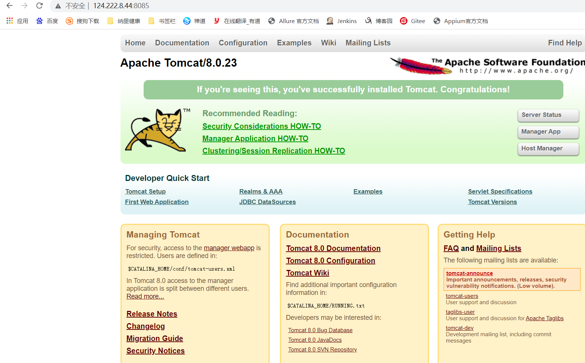Screen dimensions: 585x363
Task: Click the Tomcat cat logo
Action: [157, 130]
